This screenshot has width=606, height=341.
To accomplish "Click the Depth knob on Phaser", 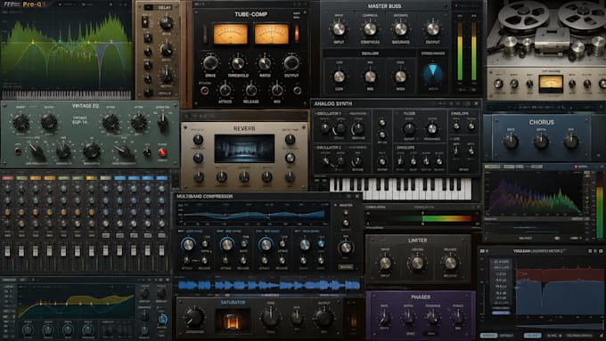I will (x=408, y=318).
